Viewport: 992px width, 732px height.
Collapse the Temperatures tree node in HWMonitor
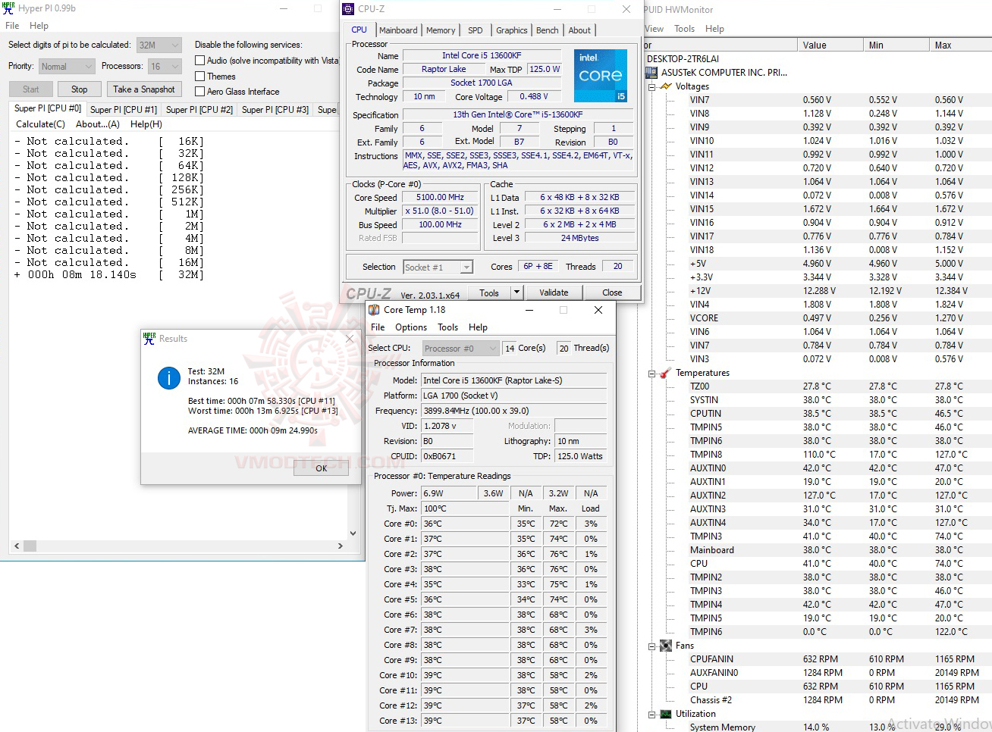tap(652, 373)
